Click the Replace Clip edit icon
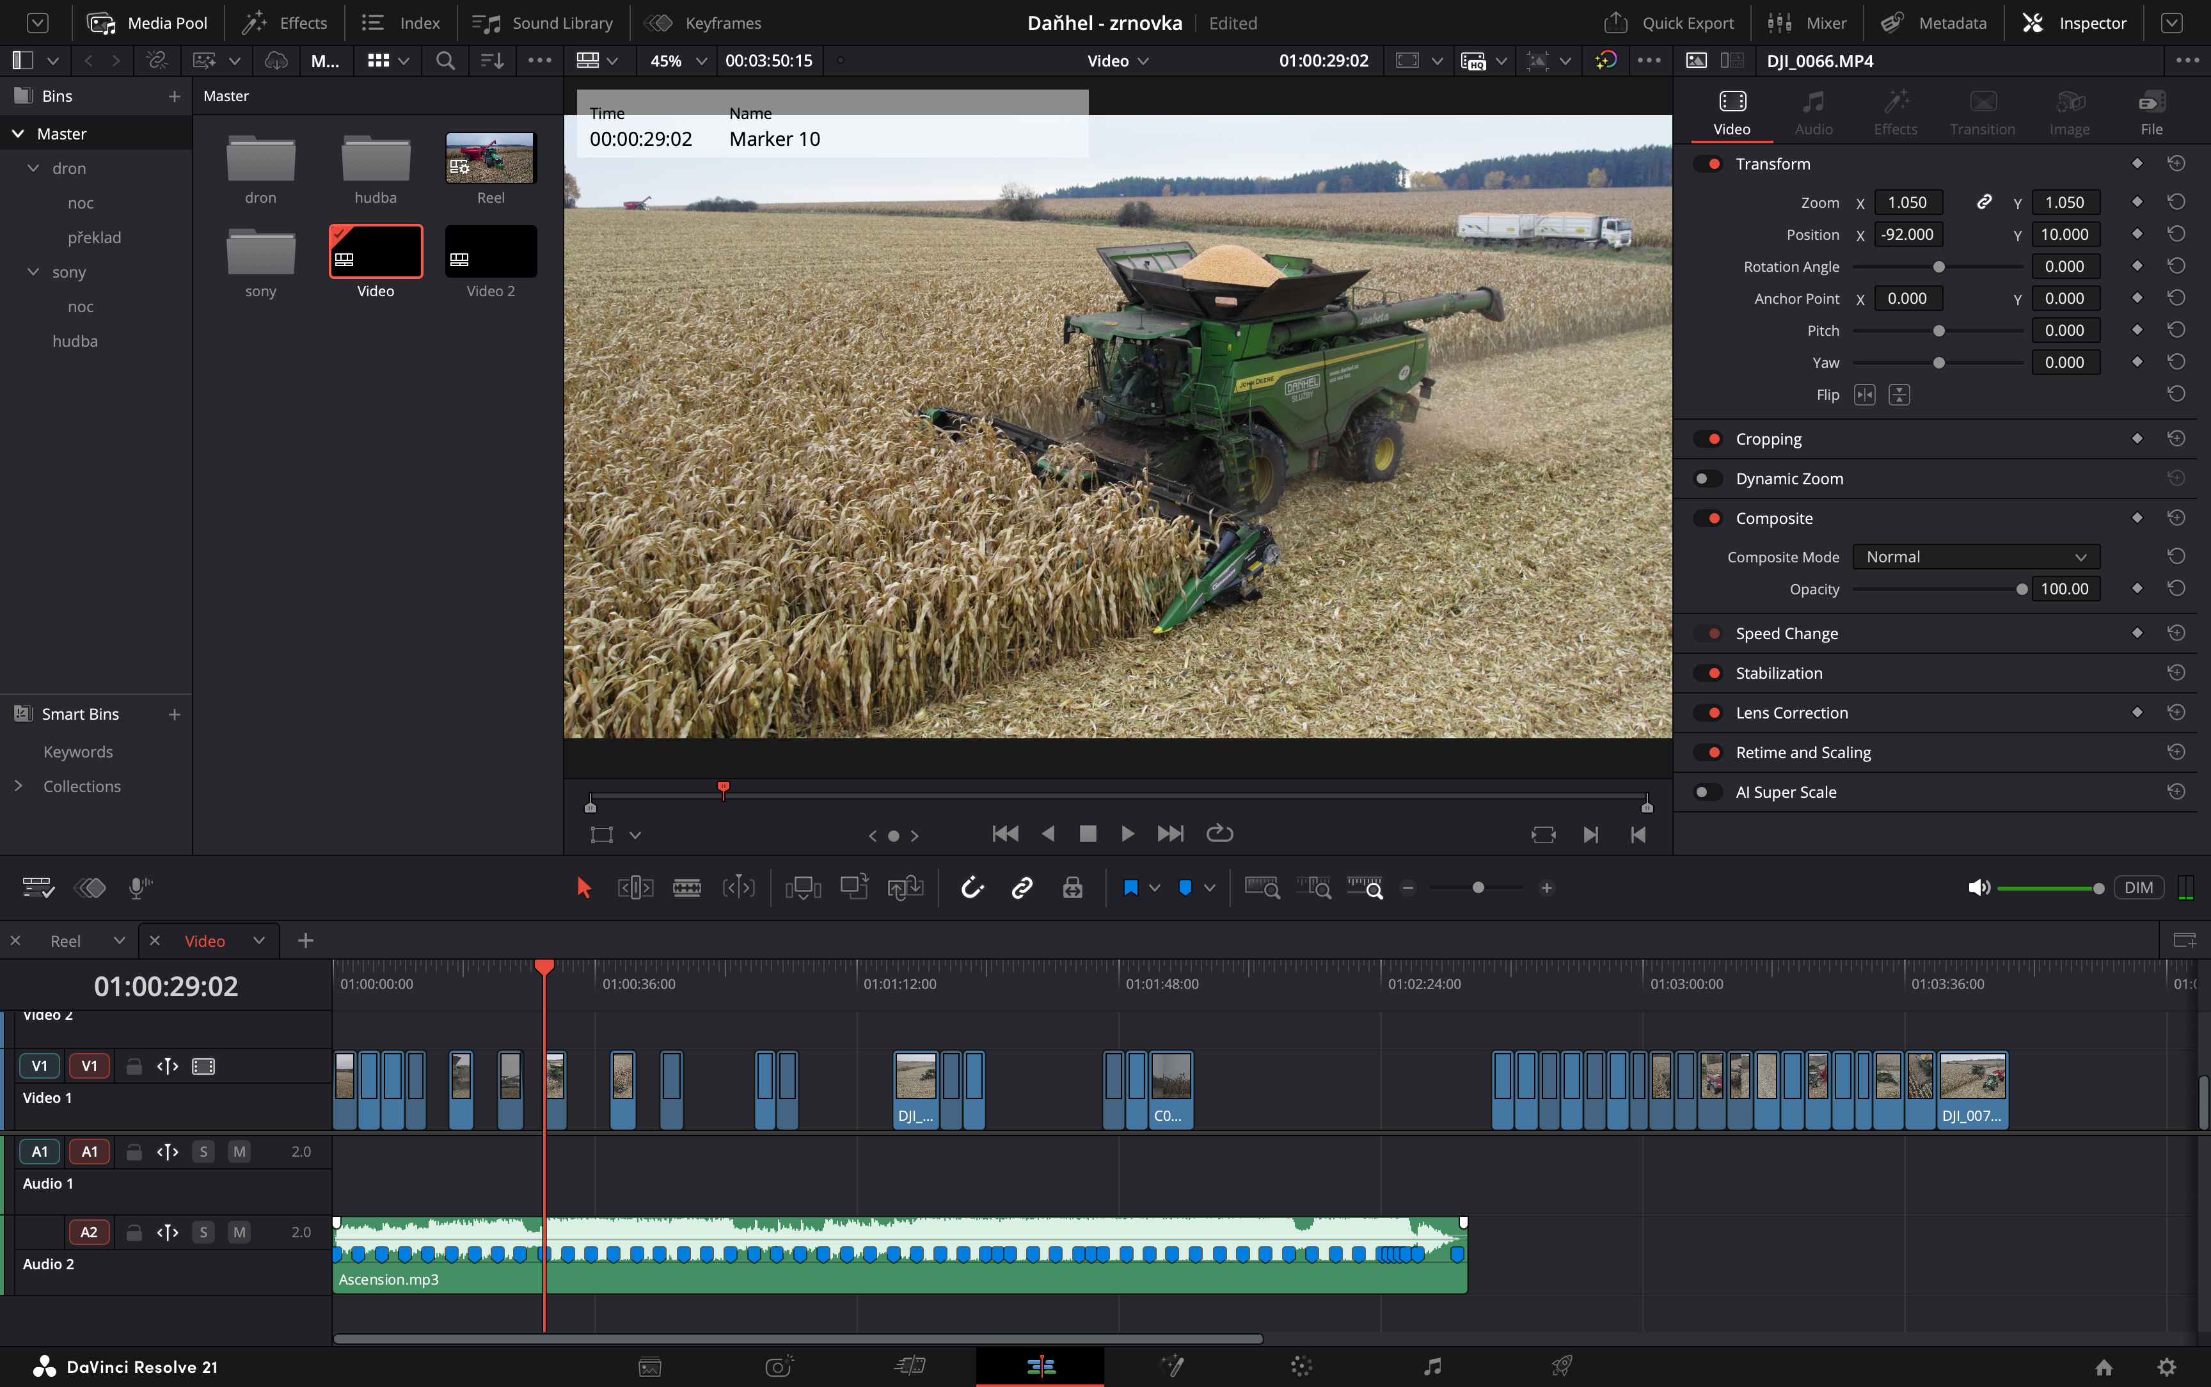 pyautogui.click(x=905, y=887)
